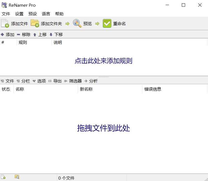Open the 筛选器 (Filters) dropdown
Screen dimensions: 208x181
pyautogui.click(x=73, y=81)
